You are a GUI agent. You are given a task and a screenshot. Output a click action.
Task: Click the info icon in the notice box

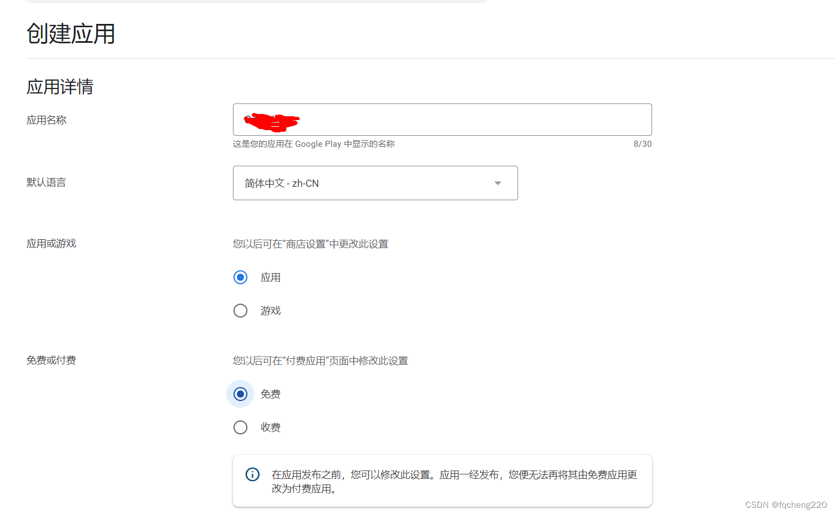252,474
